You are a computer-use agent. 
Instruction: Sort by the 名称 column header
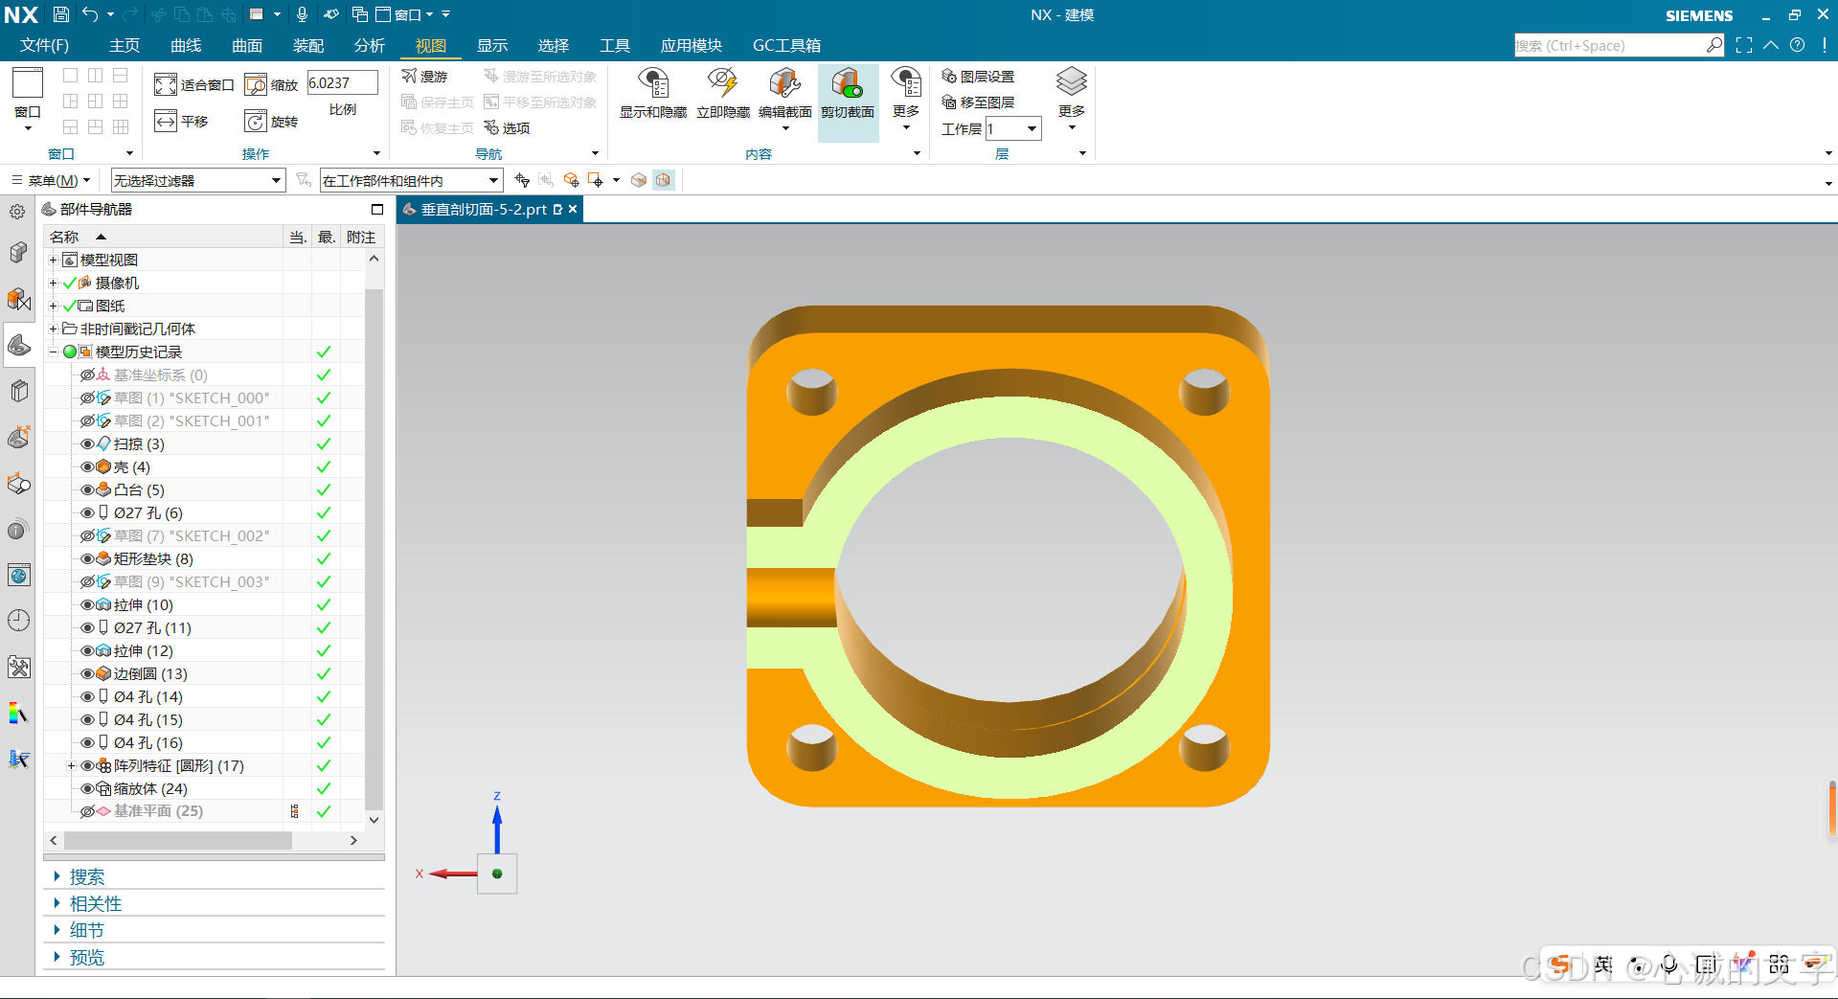[164, 237]
